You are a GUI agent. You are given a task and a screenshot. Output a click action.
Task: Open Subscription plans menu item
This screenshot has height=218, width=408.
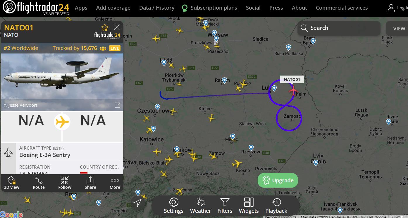(x=214, y=8)
